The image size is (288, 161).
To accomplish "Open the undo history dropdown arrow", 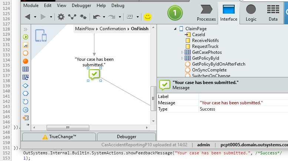I will pos(103,17).
